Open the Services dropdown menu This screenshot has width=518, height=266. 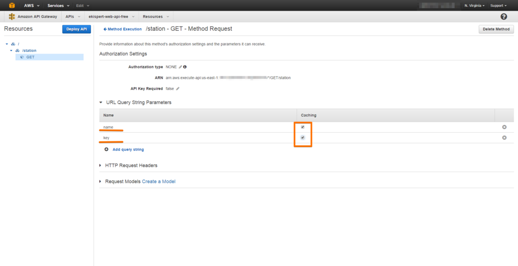(x=59, y=6)
